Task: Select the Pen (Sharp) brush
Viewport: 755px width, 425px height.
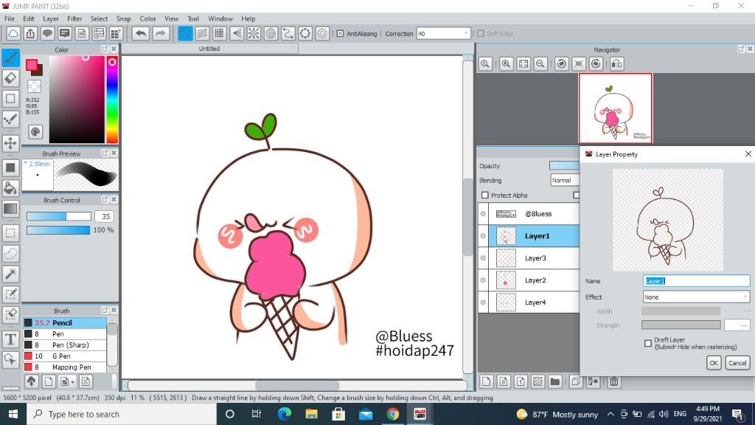Action: 65,345
